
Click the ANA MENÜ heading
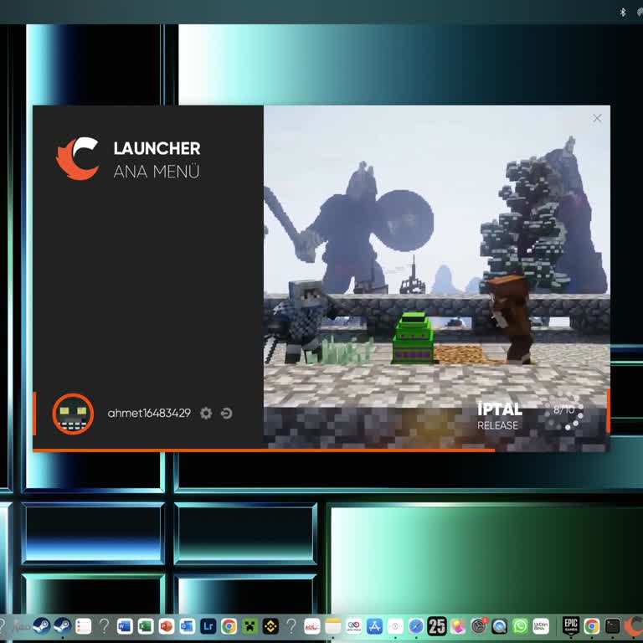[x=157, y=172]
